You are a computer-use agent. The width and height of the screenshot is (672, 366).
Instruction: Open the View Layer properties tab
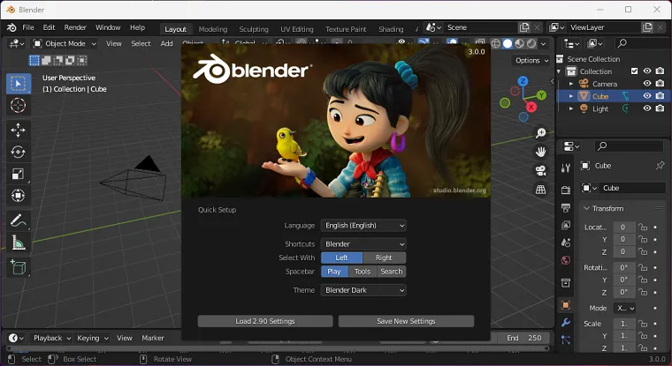pyautogui.click(x=566, y=225)
